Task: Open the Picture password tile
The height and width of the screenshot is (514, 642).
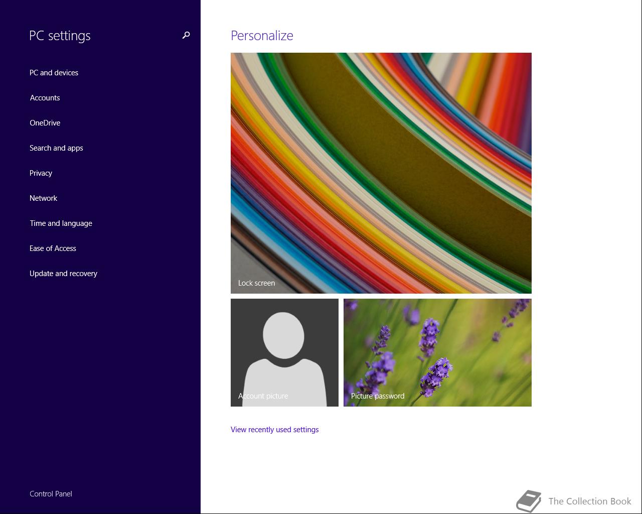Action: pos(437,352)
